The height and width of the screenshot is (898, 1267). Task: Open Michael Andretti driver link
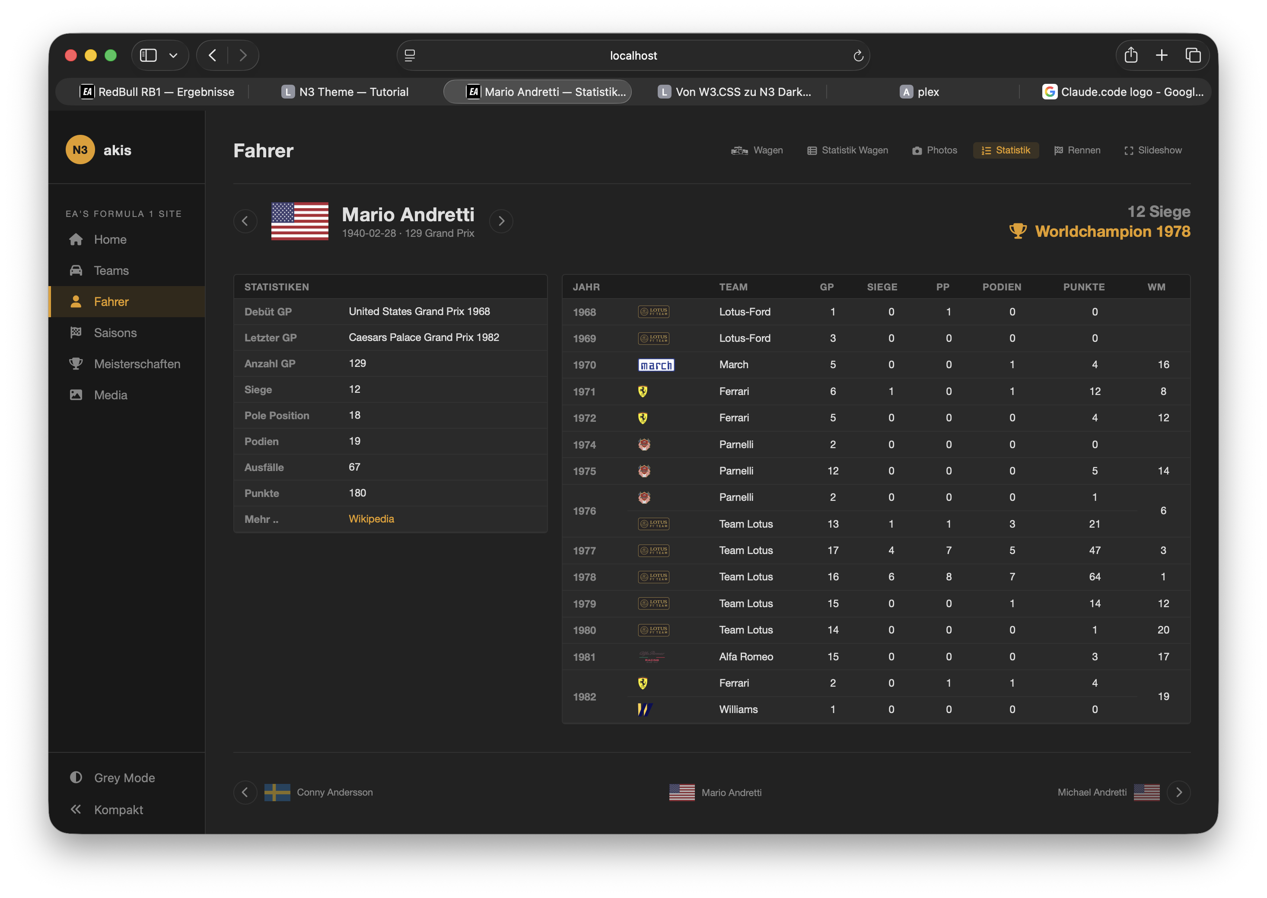coord(1092,793)
